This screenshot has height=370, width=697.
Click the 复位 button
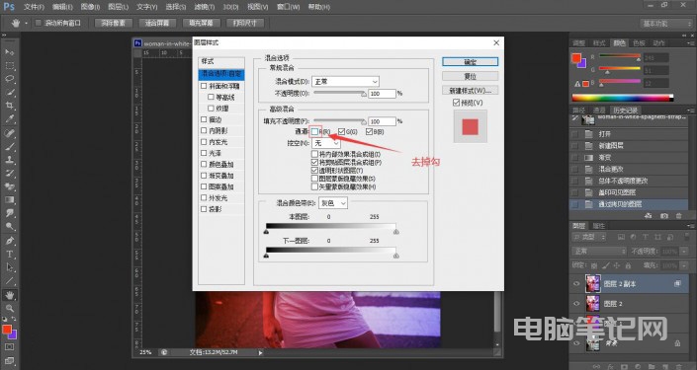coord(470,76)
